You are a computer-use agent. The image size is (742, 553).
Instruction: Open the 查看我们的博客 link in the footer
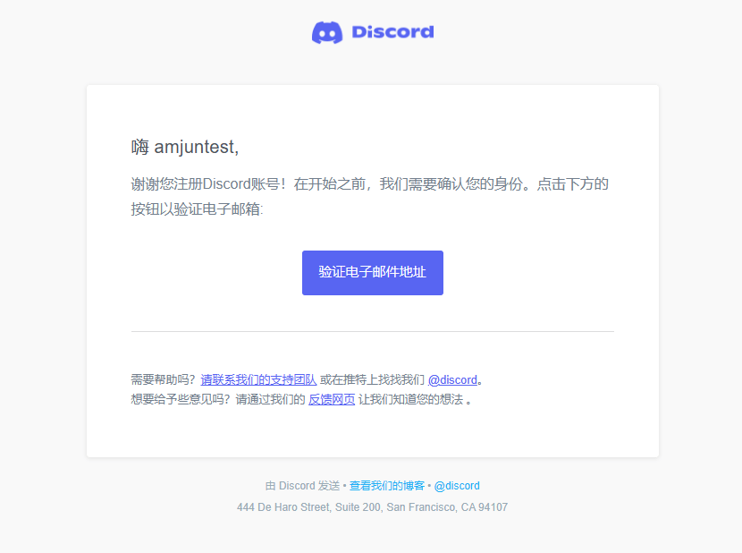click(x=387, y=486)
